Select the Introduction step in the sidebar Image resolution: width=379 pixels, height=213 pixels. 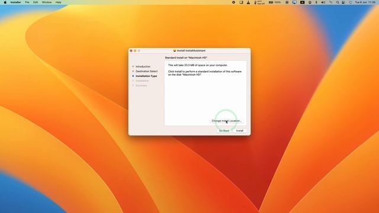pos(143,66)
